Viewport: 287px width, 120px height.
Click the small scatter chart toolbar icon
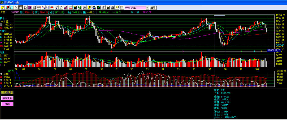tap(26, 8)
